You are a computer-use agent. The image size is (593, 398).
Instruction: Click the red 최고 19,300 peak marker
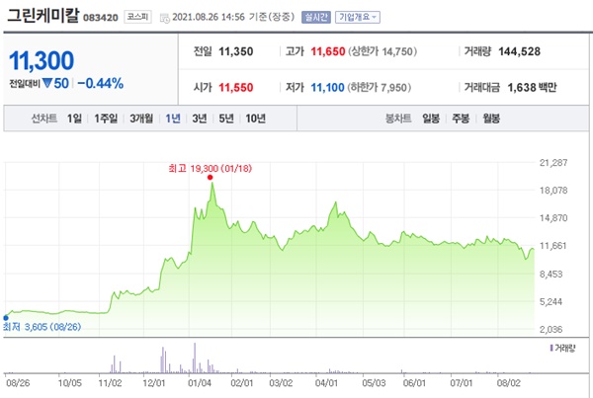tap(210, 177)
